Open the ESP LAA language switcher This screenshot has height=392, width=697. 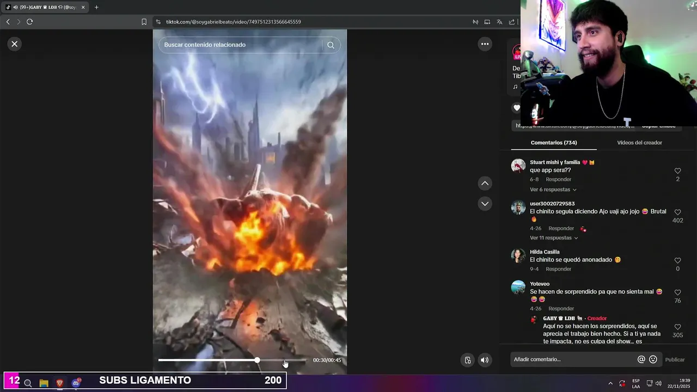pos(636,383)
